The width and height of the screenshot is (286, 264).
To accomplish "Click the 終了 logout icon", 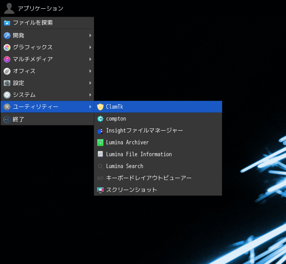I will click(x=7, y=120).
